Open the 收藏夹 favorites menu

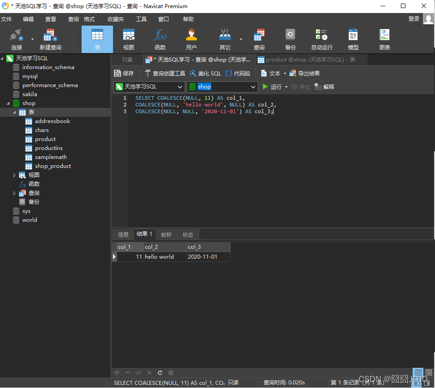point(116,19)
